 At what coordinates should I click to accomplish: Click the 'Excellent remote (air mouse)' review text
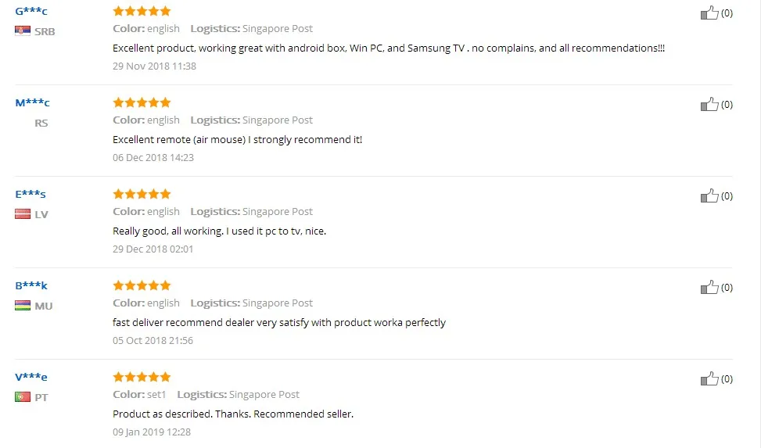[x=237, y=140]
